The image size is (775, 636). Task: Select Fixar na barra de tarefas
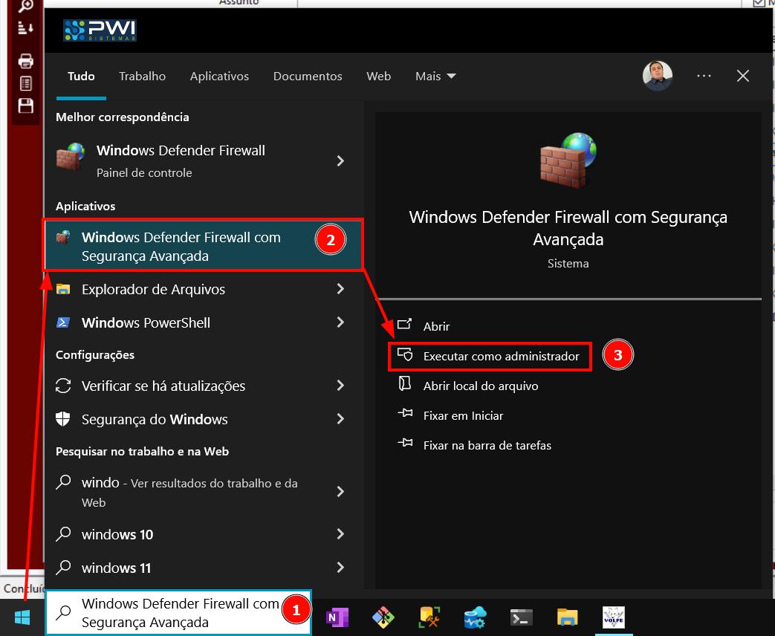click(x=487, y=445)
